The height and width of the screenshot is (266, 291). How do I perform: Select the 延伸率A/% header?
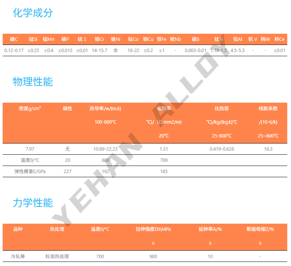click(x=210, y=229)
